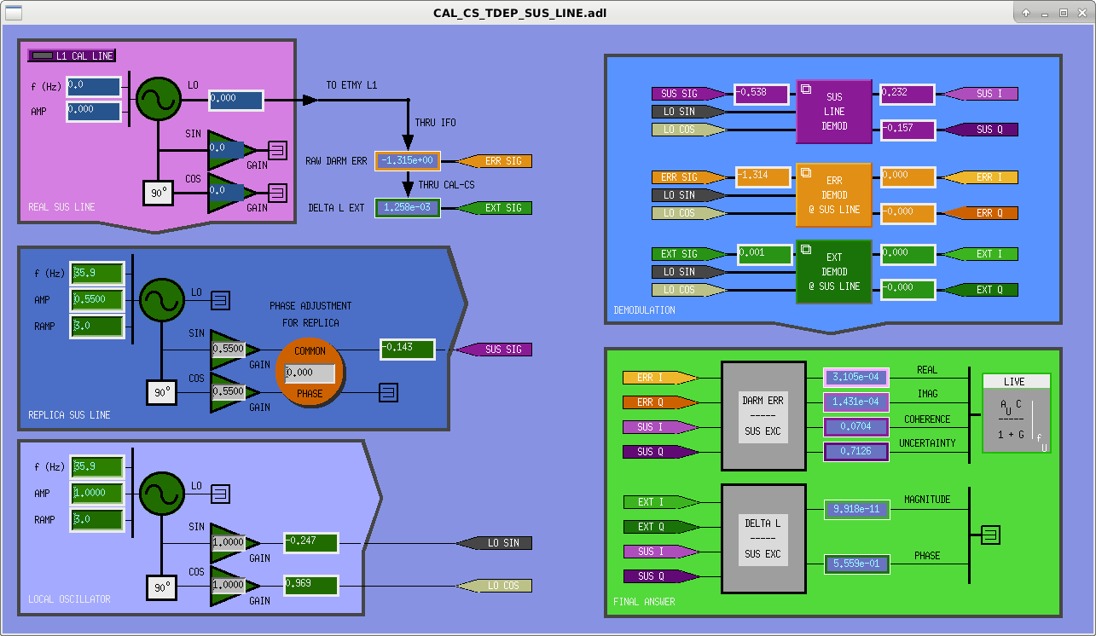1096x636 pixels.
Task: Click the green EXT SIG tag by DELTA L EXT
Action: (495, 208)
